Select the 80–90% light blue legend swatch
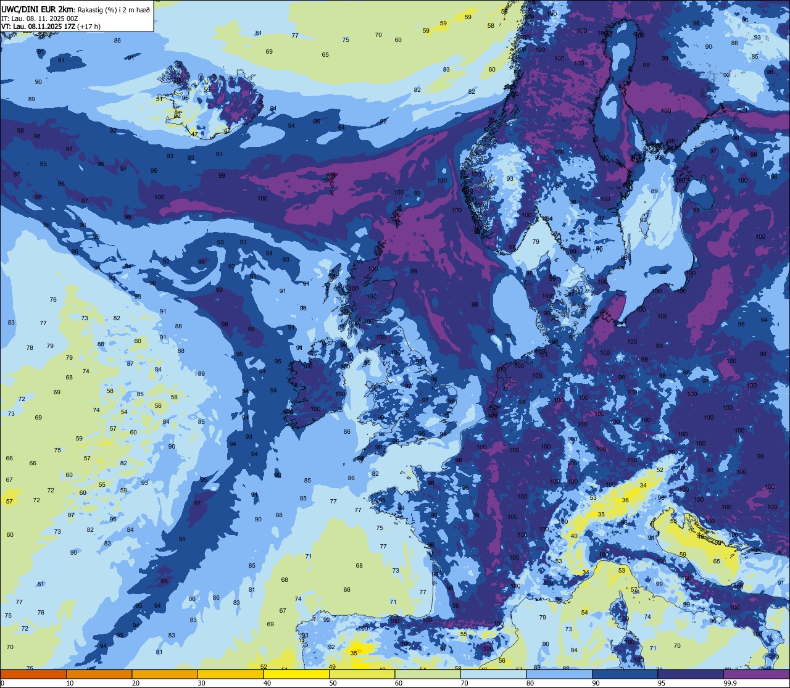The image size is (790, 688). (x=559, y=674)
